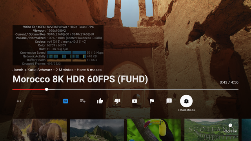Seek along the unplayed gray progress bar
Screen dimensions: 251x141
point(143,89)
